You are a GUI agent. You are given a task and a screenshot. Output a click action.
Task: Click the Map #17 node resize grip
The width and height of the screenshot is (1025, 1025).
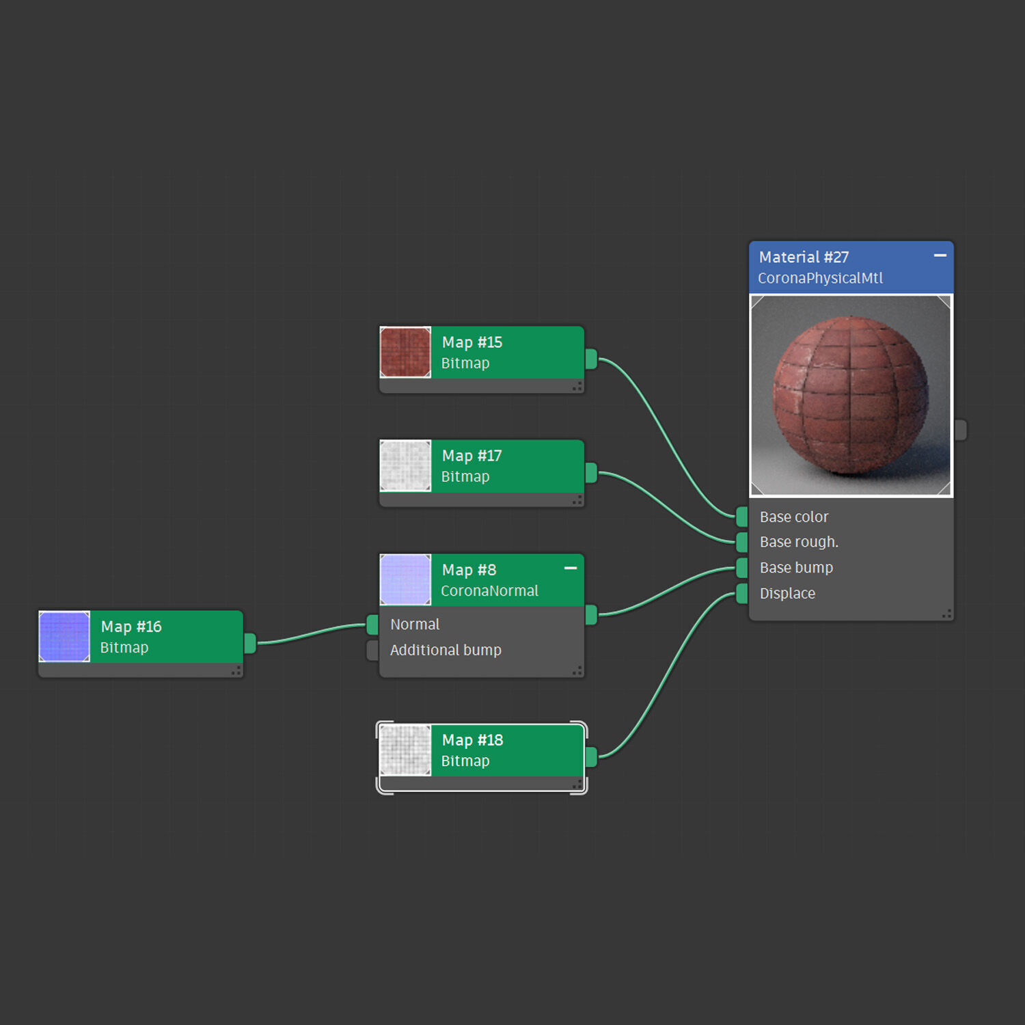click(577, 500)
